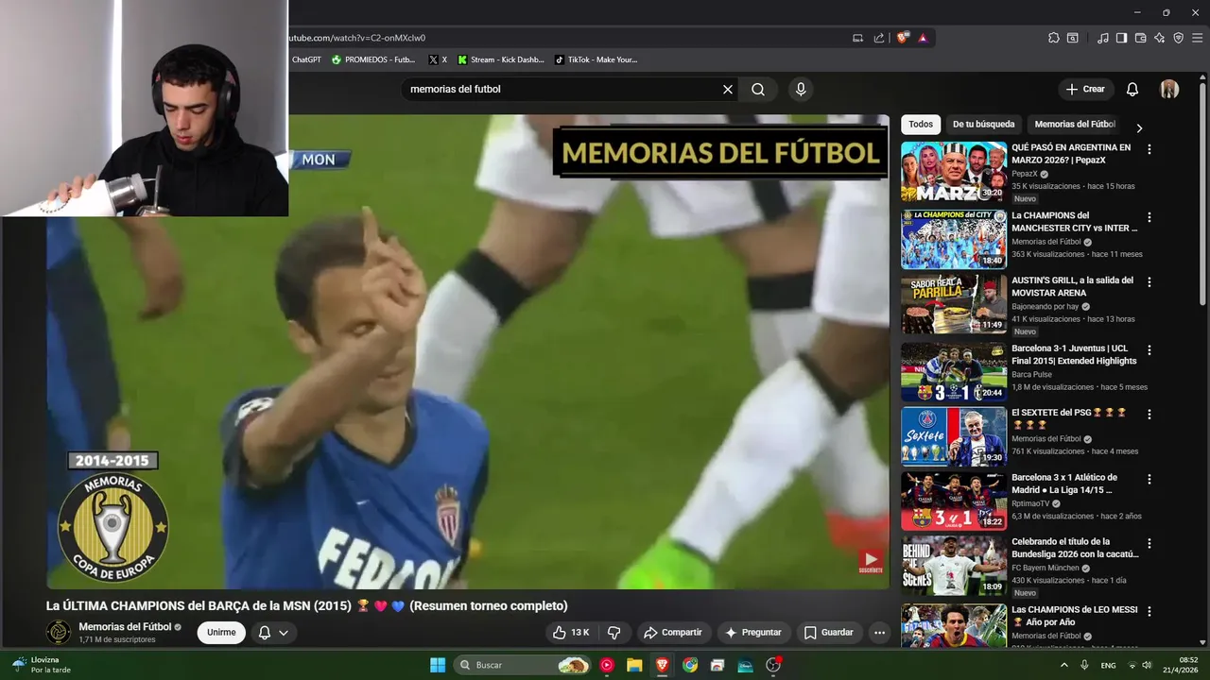The height and width of the screenshot is (680, 1210).
Task: Open the browser extensions puzzle icon
Action: [1054, 38]
